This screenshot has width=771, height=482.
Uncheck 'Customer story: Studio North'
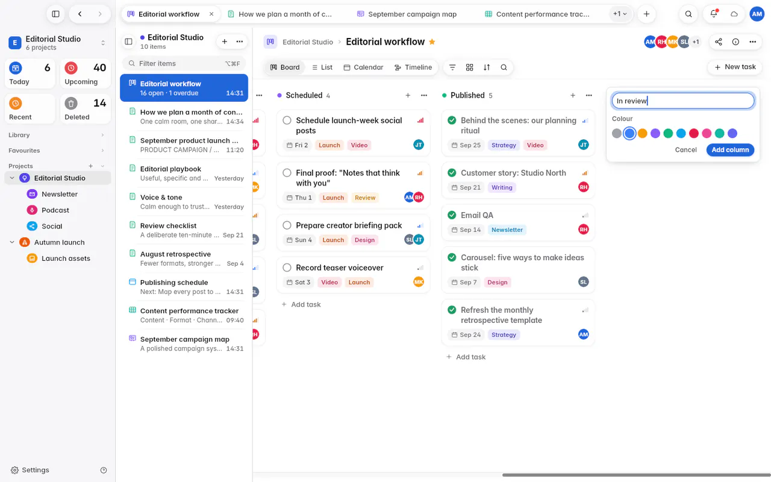[x=452, y=173]
